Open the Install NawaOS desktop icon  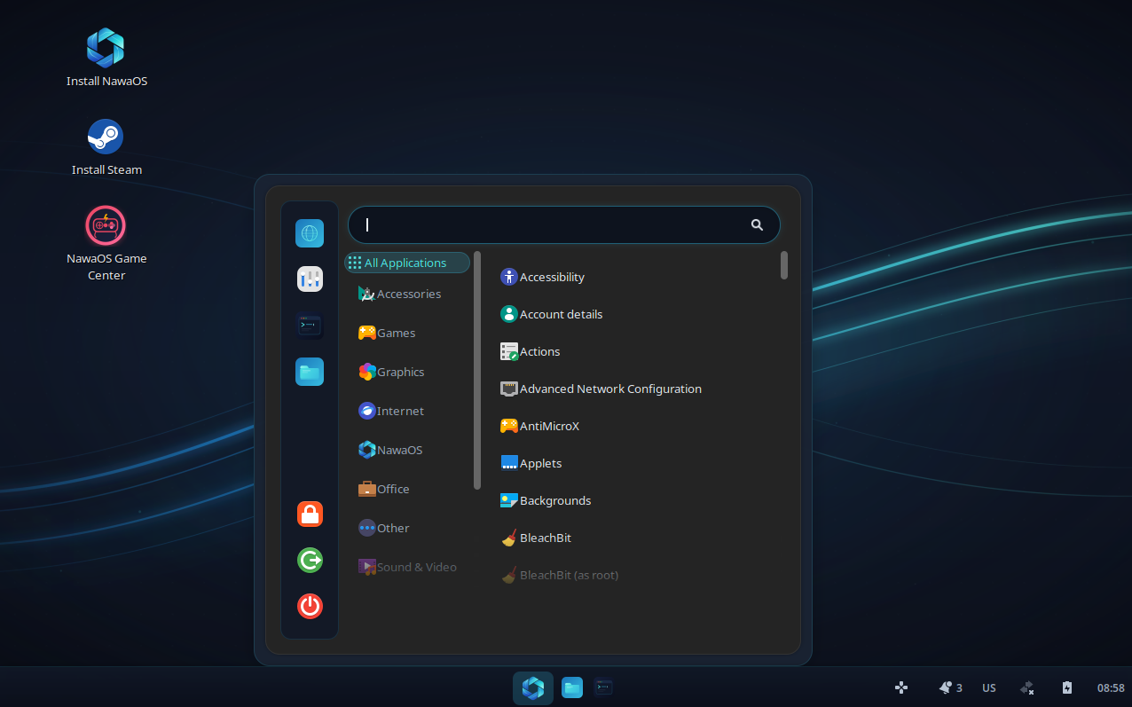(x=106, y=58)
